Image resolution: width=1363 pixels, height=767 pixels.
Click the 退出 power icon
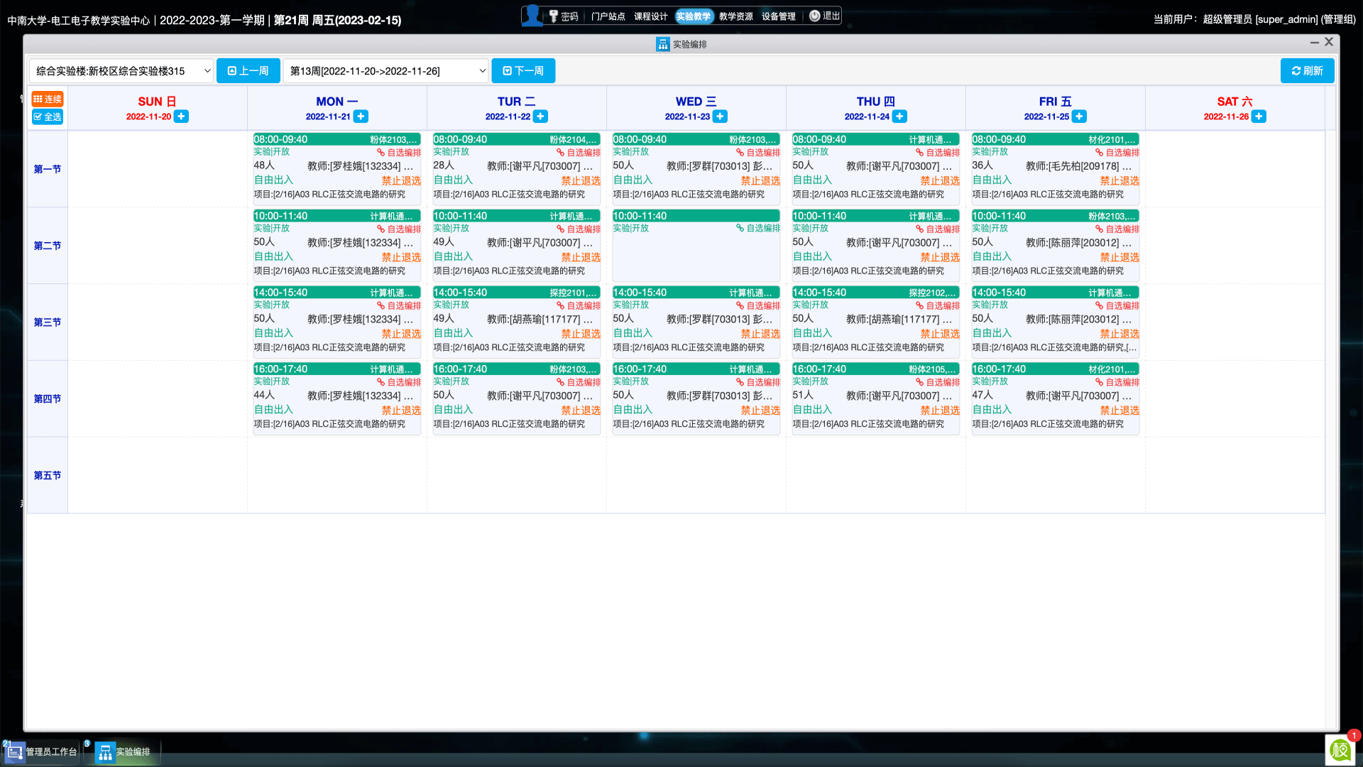pyautogui.click(x=815, y=16)
